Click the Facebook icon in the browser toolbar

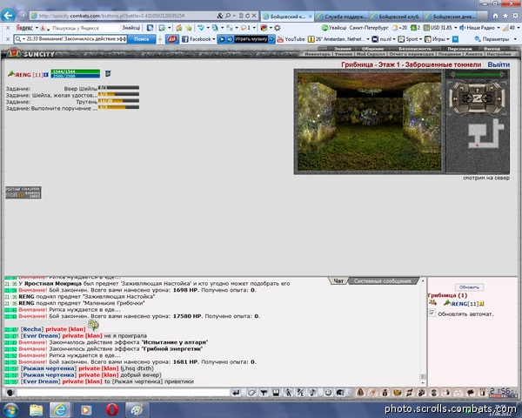point(198,39)
